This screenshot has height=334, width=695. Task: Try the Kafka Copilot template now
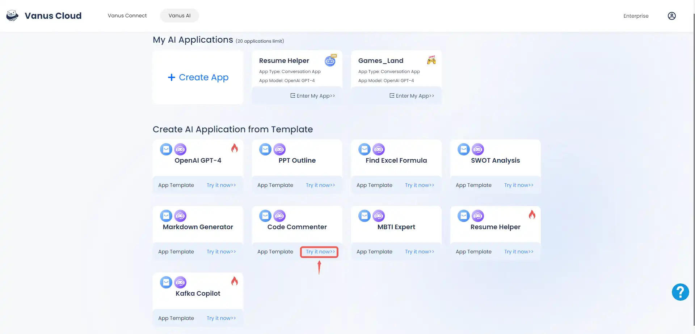(221, 318)
